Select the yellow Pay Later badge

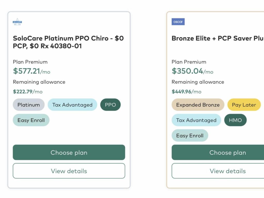click(x=244, y=105)
